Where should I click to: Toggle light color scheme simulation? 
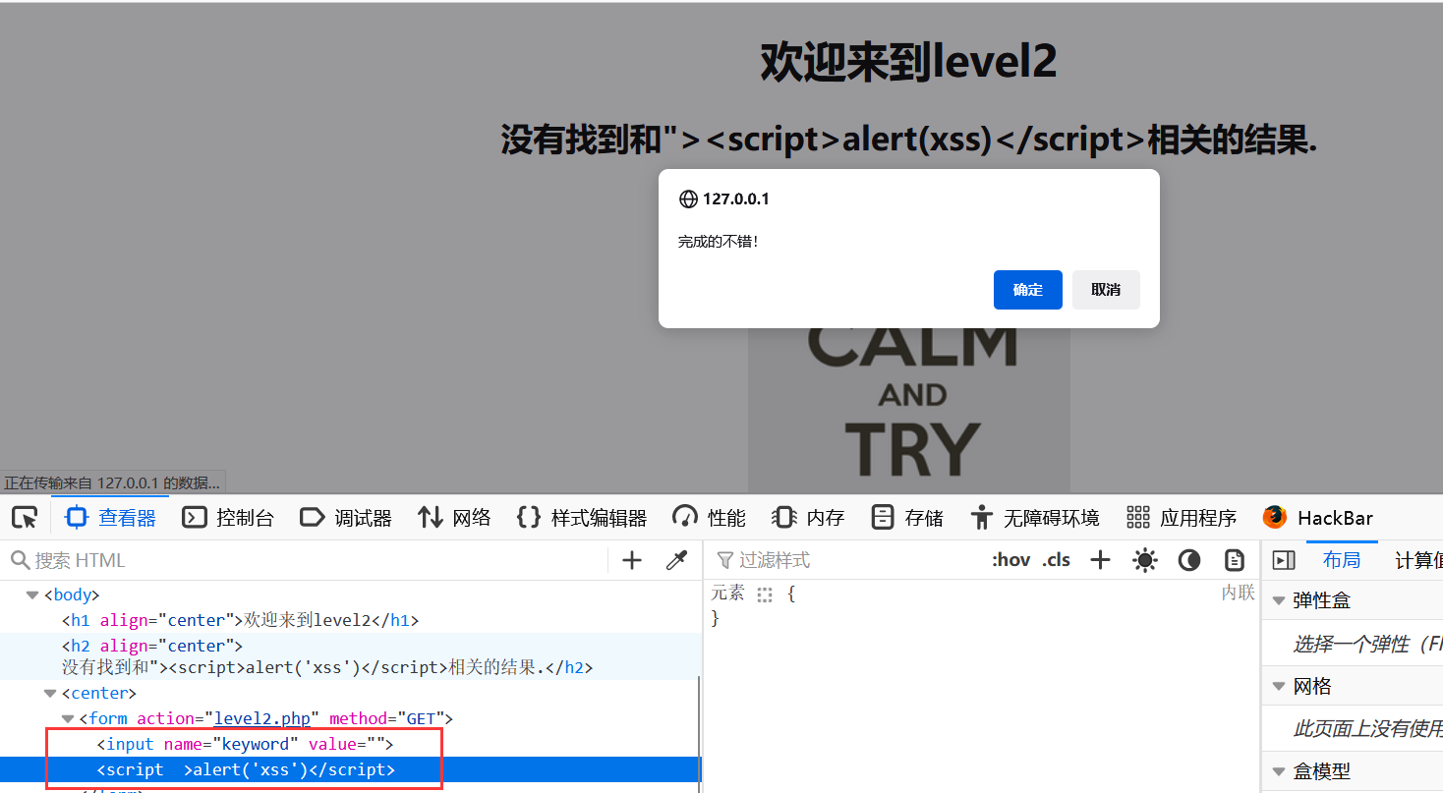coord(1144,560)
